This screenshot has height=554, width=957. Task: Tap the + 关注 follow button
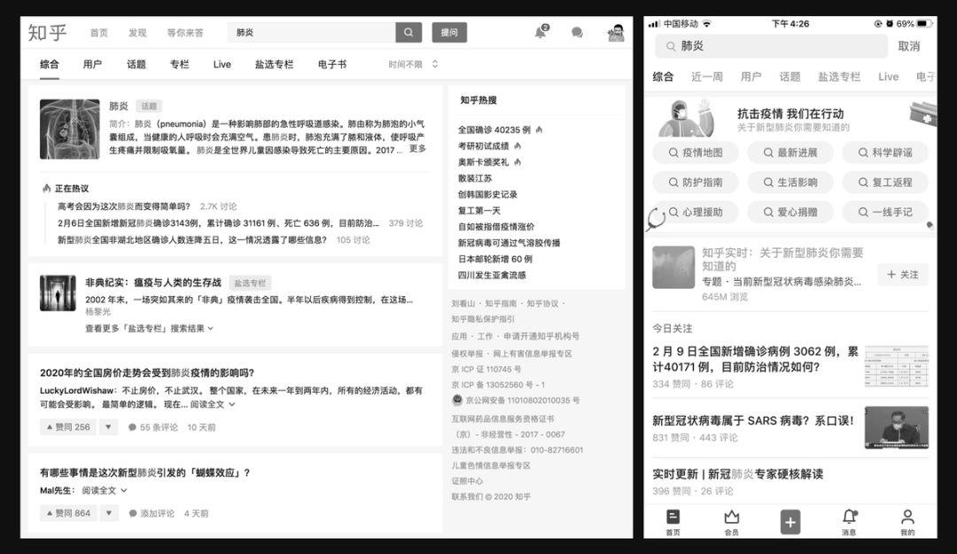coord(903,275)
